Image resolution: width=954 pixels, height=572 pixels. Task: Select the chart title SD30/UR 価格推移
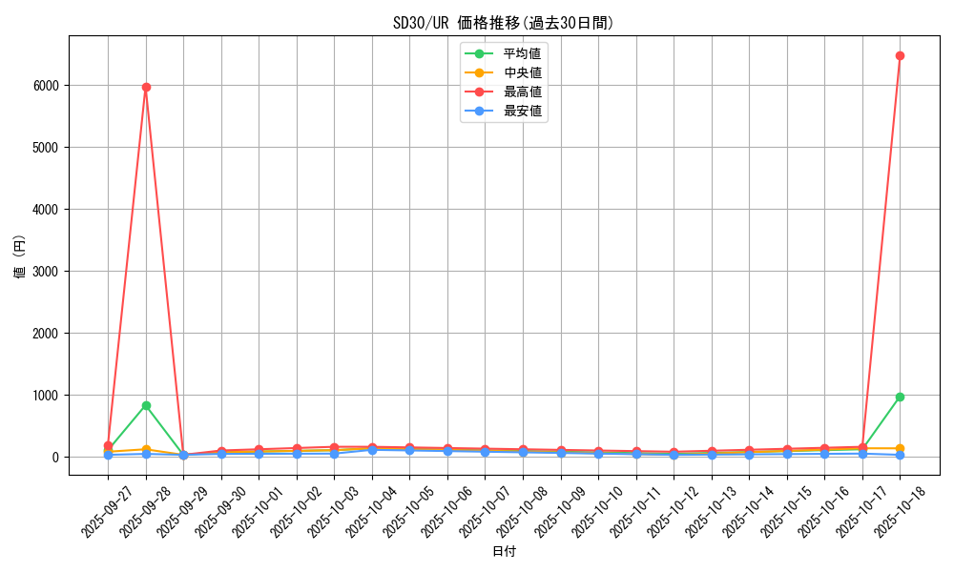pyautogui.click(x=503, y=18)
